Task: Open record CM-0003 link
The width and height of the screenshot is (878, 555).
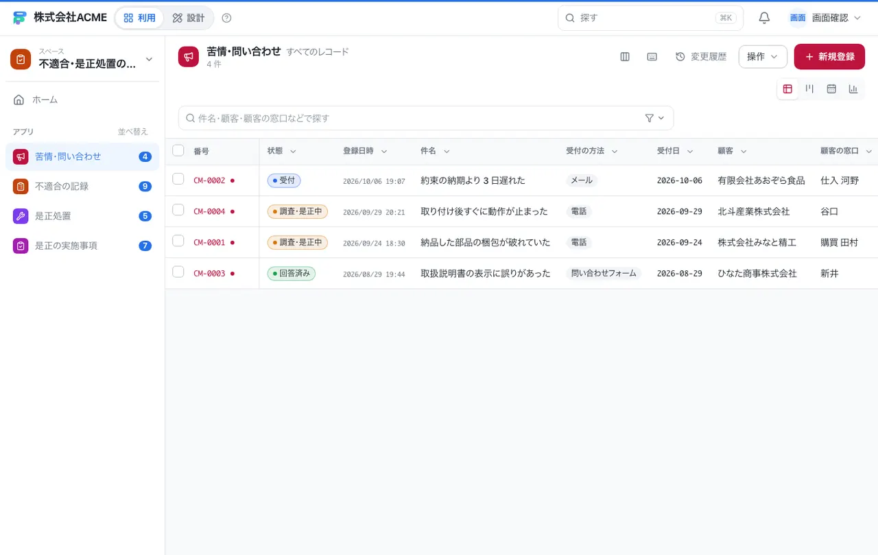Action: tap(209, 273)
